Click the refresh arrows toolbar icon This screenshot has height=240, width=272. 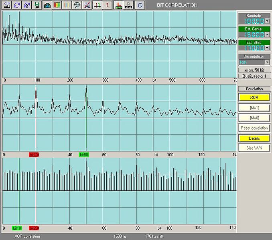pyautogui.click(x=17, y=5)
